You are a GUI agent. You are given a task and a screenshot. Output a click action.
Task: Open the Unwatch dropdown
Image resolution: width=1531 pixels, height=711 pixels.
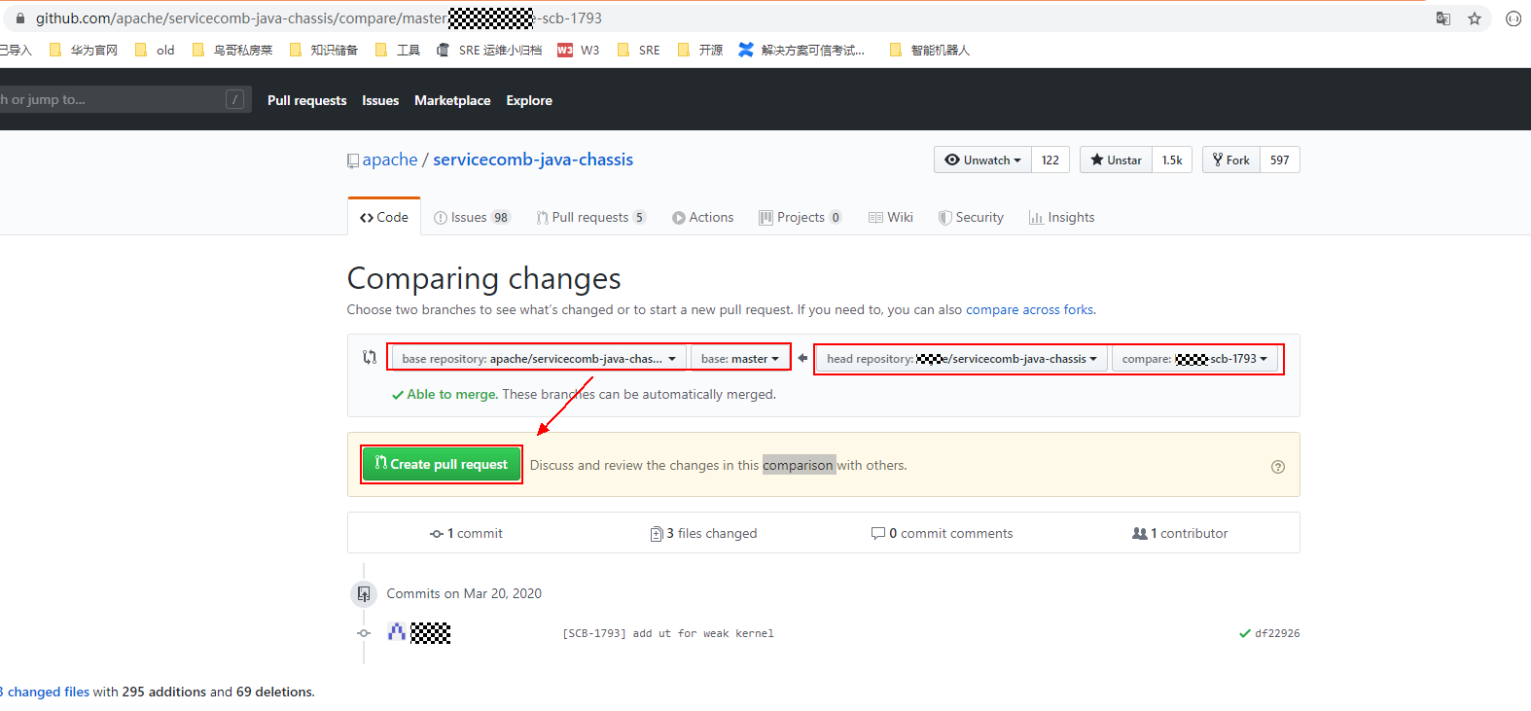982,160
